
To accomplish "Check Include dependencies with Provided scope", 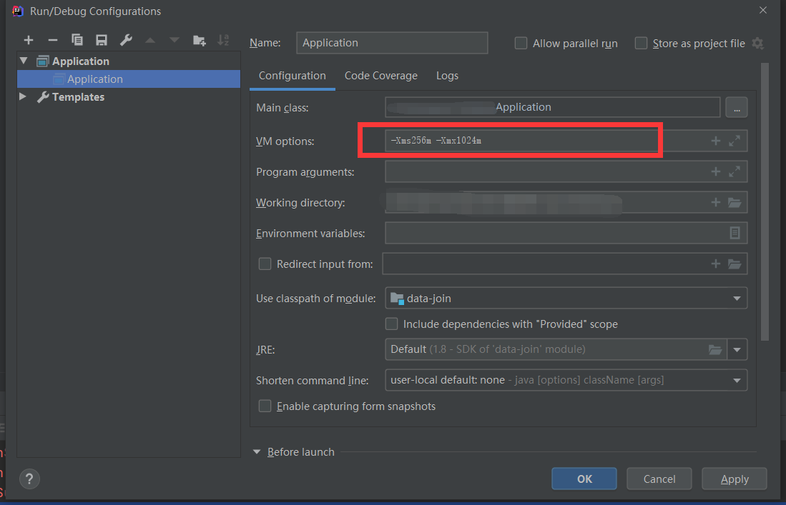I will pos(391,324).
